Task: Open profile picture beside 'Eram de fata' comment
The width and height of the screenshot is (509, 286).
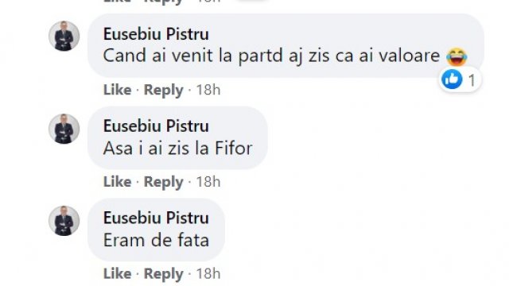Action: click(64, 221)
